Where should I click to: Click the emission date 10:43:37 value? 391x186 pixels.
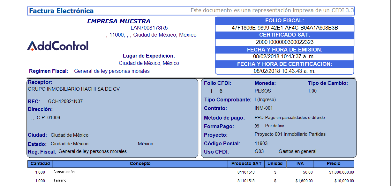click(x=284, y=56)
